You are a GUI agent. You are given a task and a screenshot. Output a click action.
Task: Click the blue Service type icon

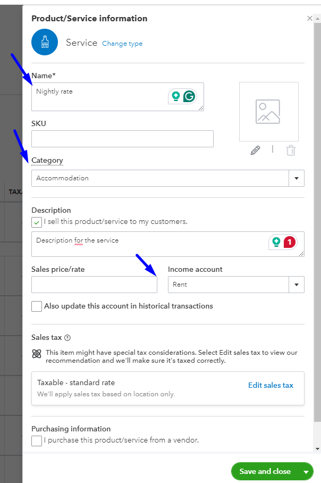click(45, 43)
